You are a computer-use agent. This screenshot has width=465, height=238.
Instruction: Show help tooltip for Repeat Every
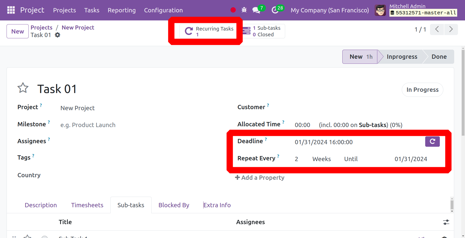(x=278, y=156)
